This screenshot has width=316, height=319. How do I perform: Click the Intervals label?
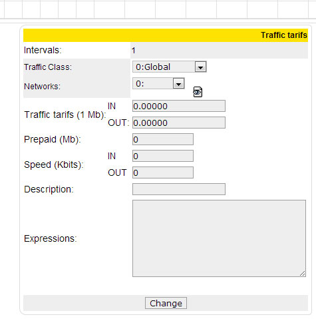tap(43, 50)
